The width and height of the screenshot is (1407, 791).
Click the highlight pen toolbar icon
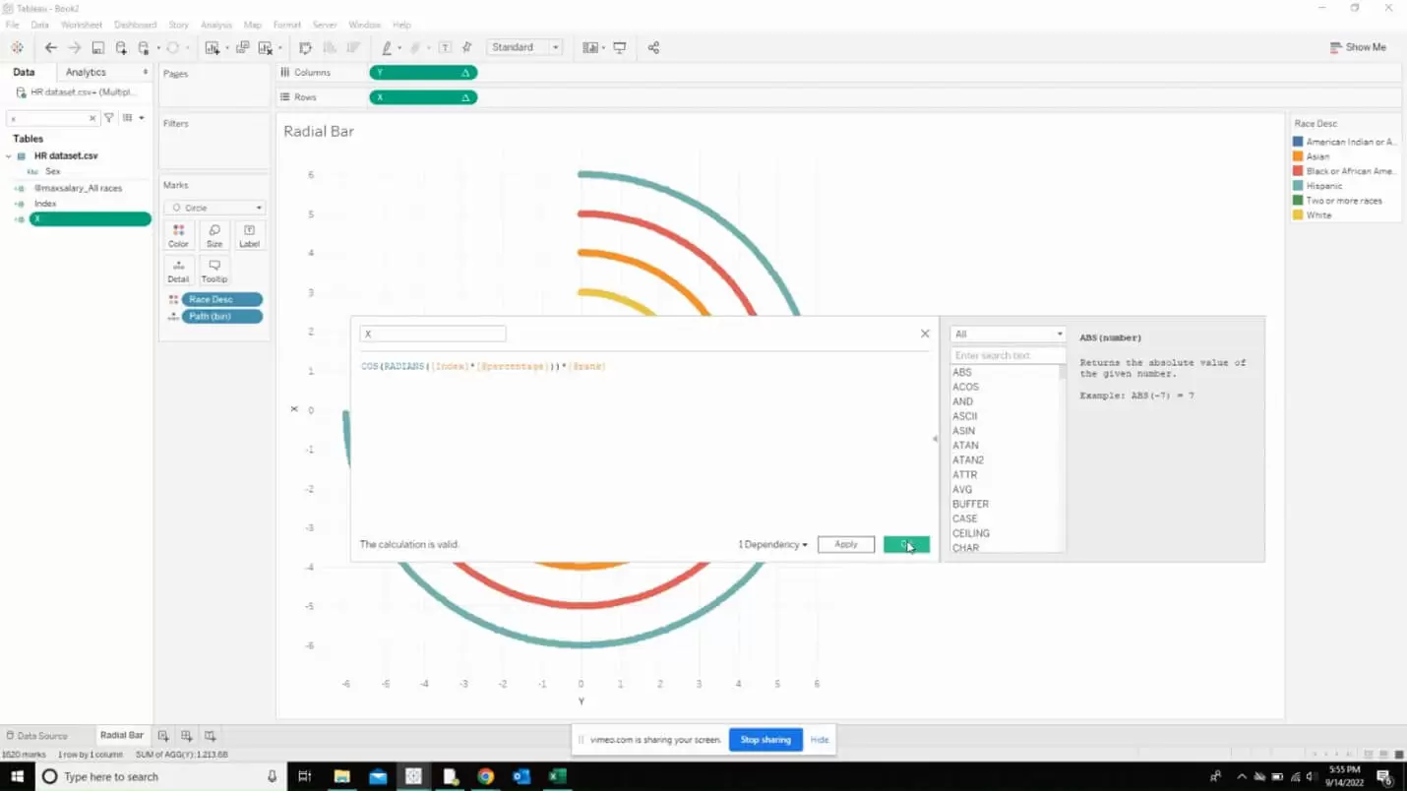tap(387, 47)
